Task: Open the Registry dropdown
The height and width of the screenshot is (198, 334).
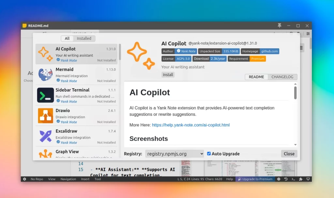Action: [175, 154]
